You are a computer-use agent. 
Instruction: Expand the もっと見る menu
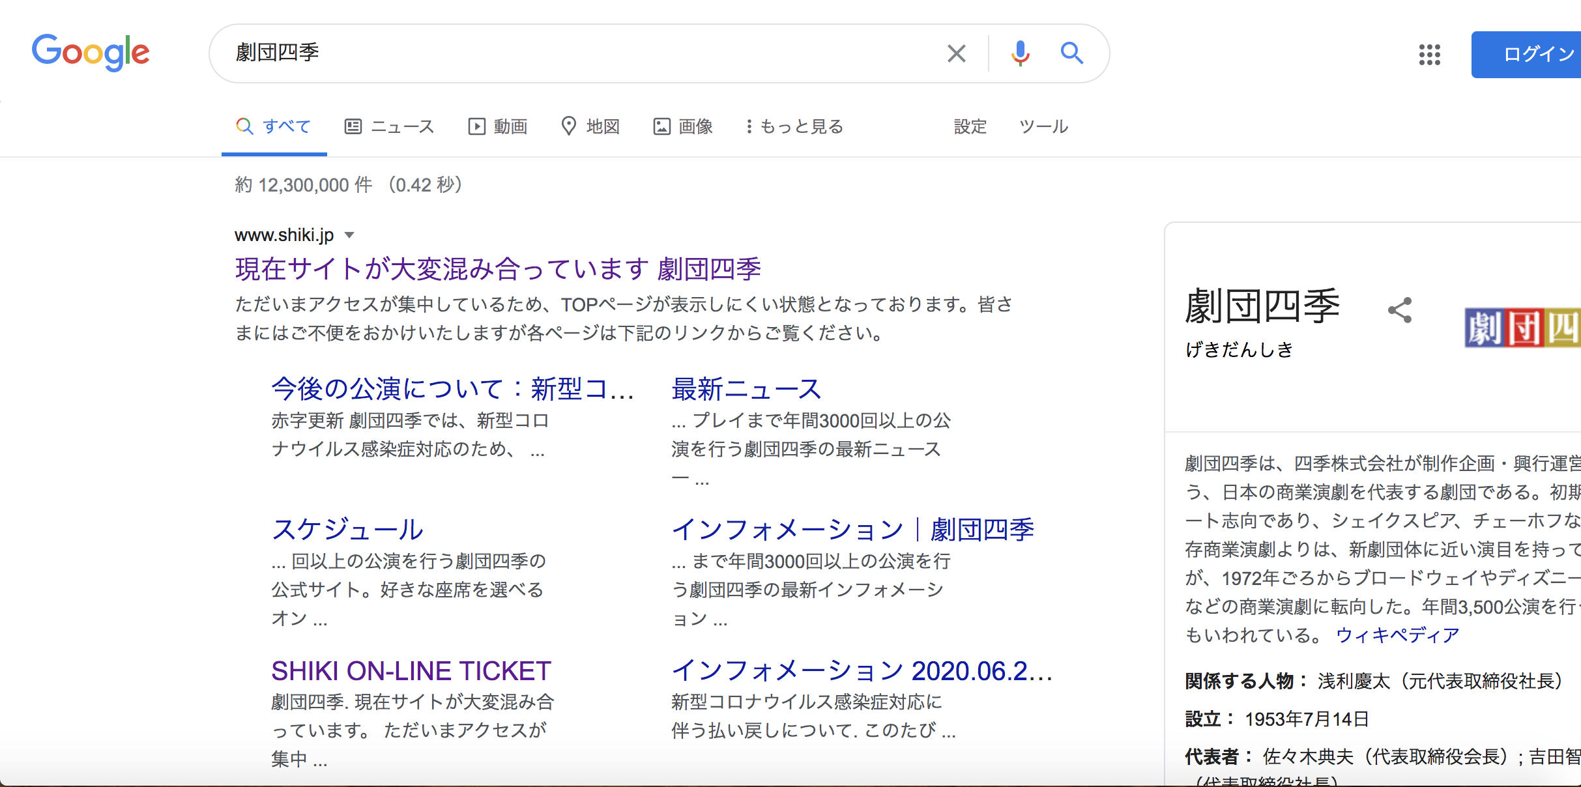795,126
